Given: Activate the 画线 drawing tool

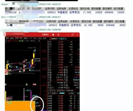Looking at the screenshot, I should [26, 38].
